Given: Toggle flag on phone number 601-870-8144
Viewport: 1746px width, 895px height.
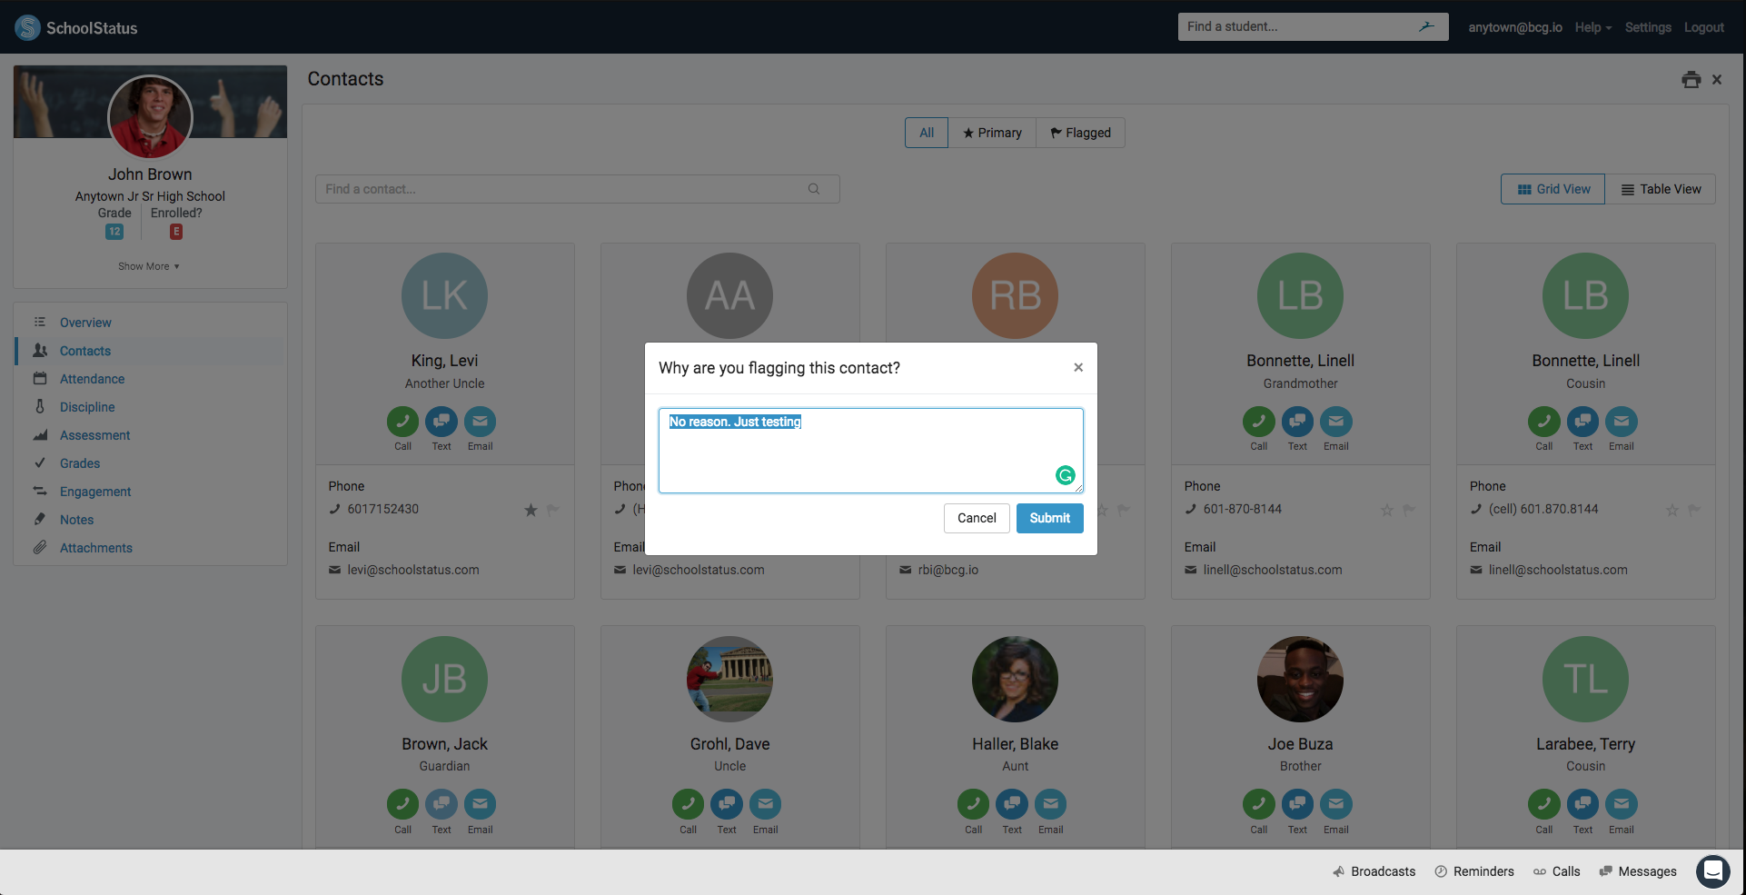Looking at the screenshot, I should pyautogui.click(x=1409, y=510).
